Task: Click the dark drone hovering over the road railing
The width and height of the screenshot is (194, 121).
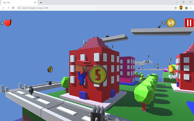Action: pos(50,83)
